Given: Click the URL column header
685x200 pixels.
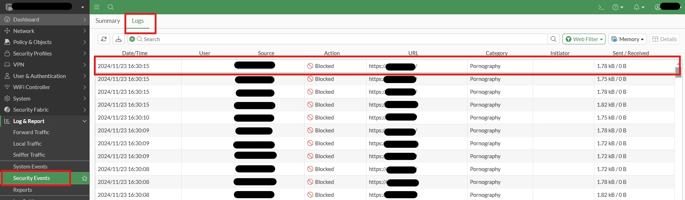Looking at the screenshot, I should [x=413, y=53].
